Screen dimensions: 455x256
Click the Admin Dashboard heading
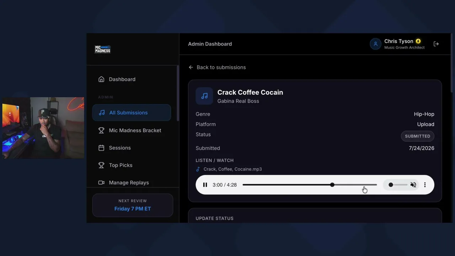click(x=210, y=44)
